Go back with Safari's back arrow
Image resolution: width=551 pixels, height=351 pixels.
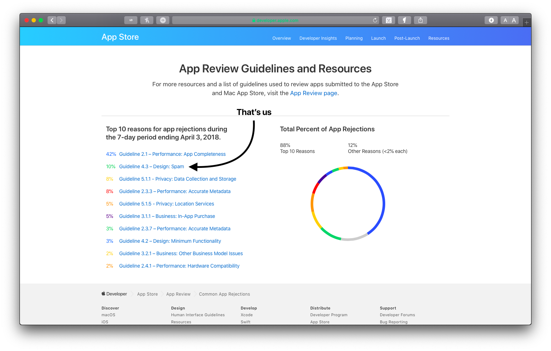pos(52,20)
